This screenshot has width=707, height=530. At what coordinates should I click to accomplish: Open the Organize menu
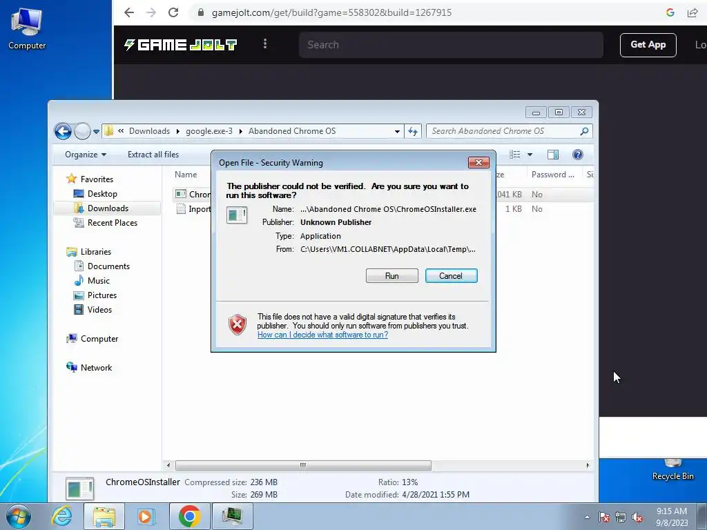point(86,155)
